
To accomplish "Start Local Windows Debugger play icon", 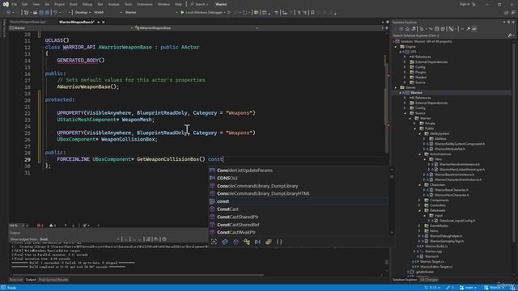I will coord(182,12).
